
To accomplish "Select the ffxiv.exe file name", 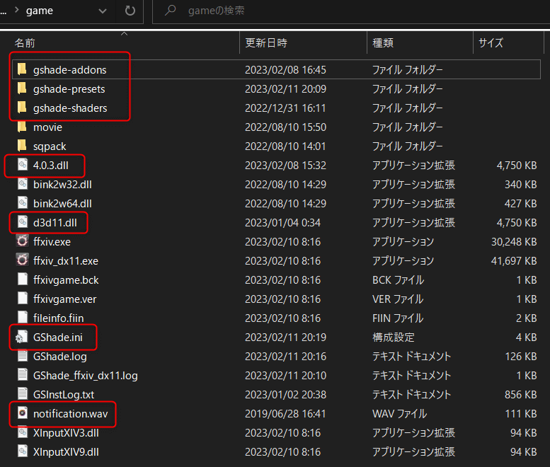I will (52, 241).
